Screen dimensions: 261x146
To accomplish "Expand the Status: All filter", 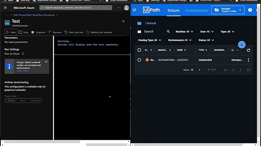I will click(x=206, y=40).
